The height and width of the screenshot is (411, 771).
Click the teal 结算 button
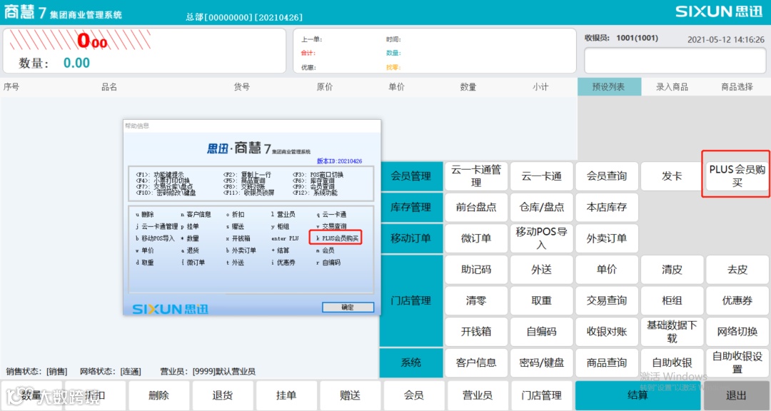pyautogui.click(x=638, y=395)
